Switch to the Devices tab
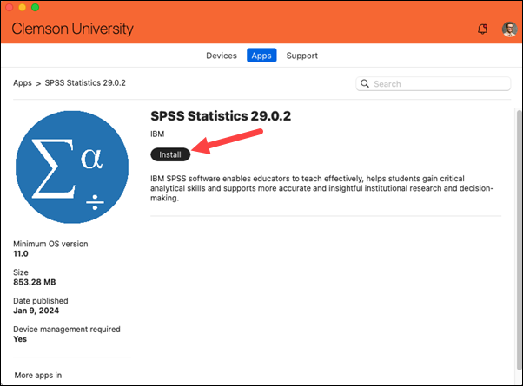The width and height of the screenshot is (523, 386). 222,56
